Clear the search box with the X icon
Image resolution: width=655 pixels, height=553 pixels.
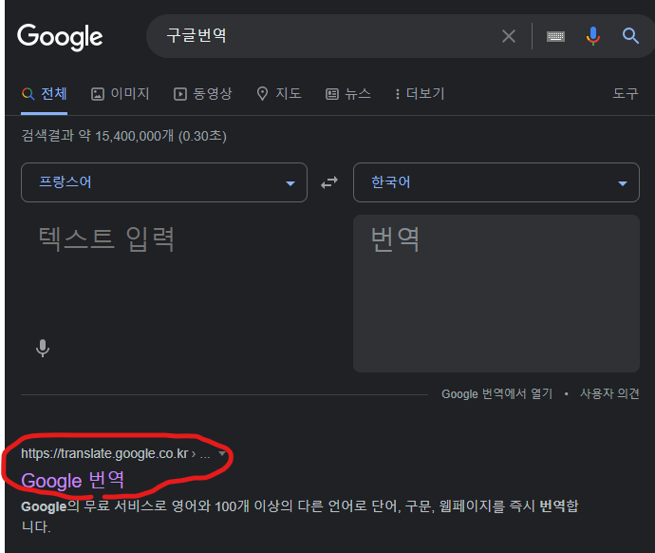point(509,36)
